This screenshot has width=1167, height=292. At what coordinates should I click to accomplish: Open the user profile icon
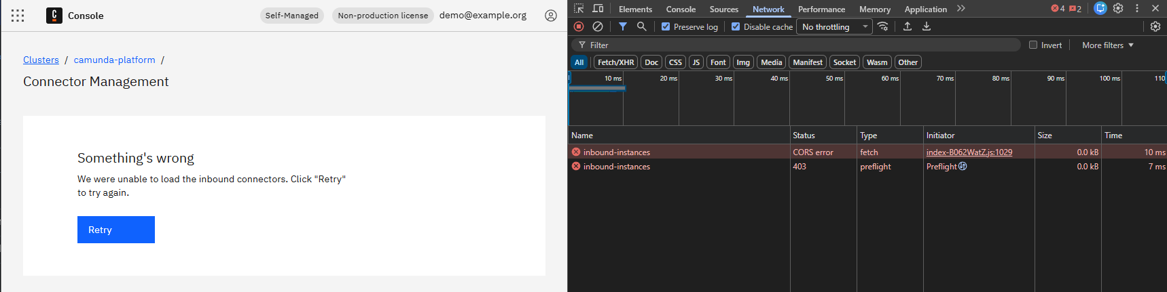pos(551,16)
